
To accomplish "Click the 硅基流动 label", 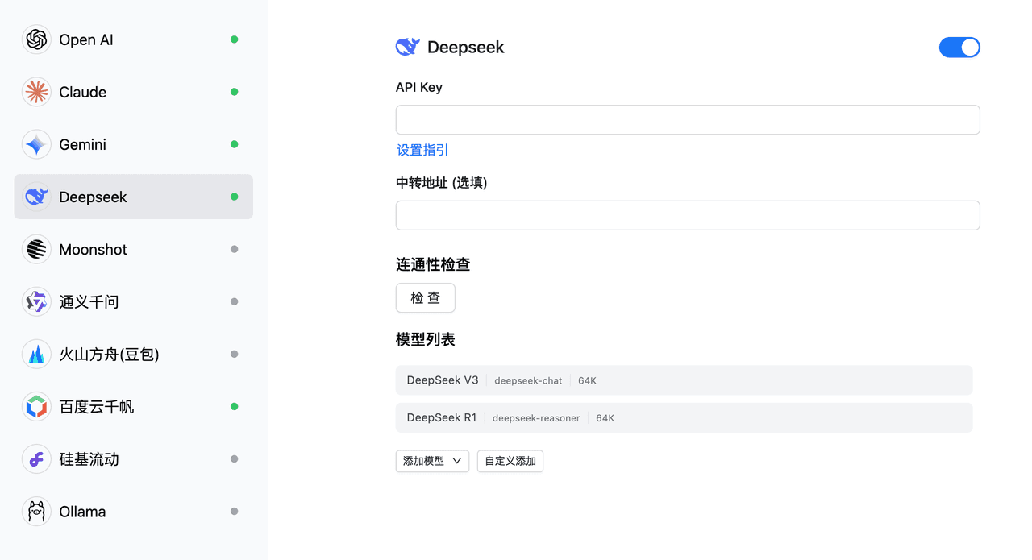I will [x=89, y=458].
